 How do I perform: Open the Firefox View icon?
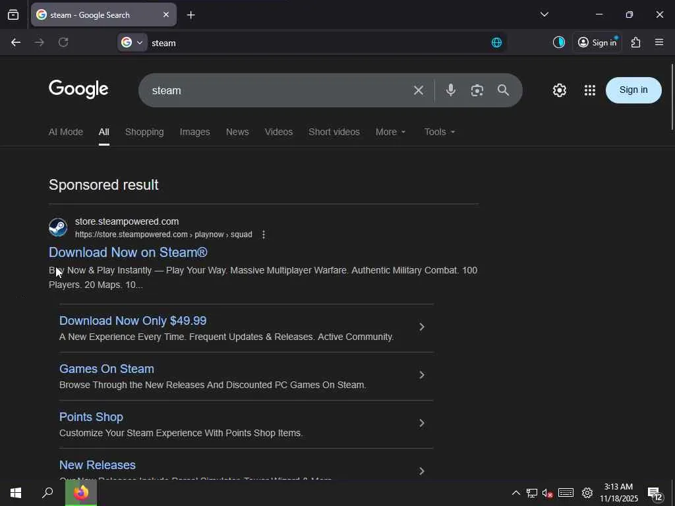click(x=13, y=14)
